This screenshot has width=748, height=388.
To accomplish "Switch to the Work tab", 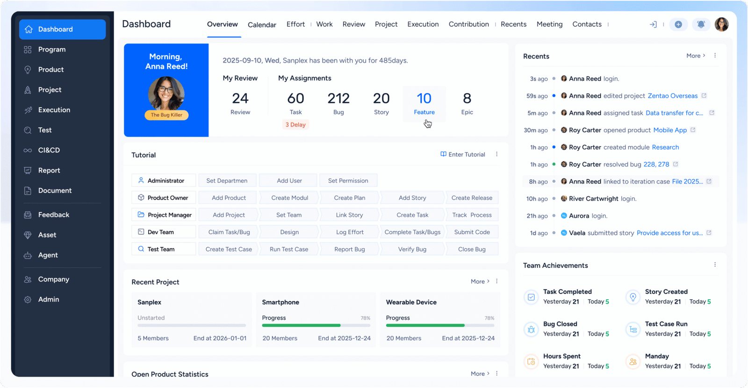I will (x=324, y=24).
